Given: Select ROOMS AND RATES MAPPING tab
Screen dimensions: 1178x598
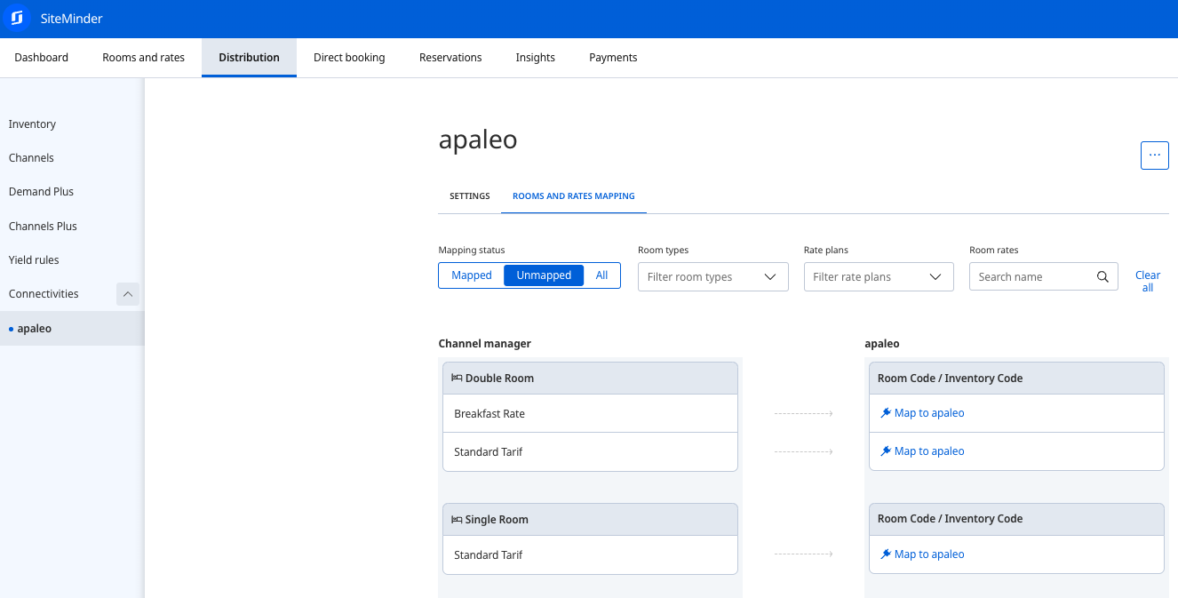Looking at the screenshot, I should point(574,195).
